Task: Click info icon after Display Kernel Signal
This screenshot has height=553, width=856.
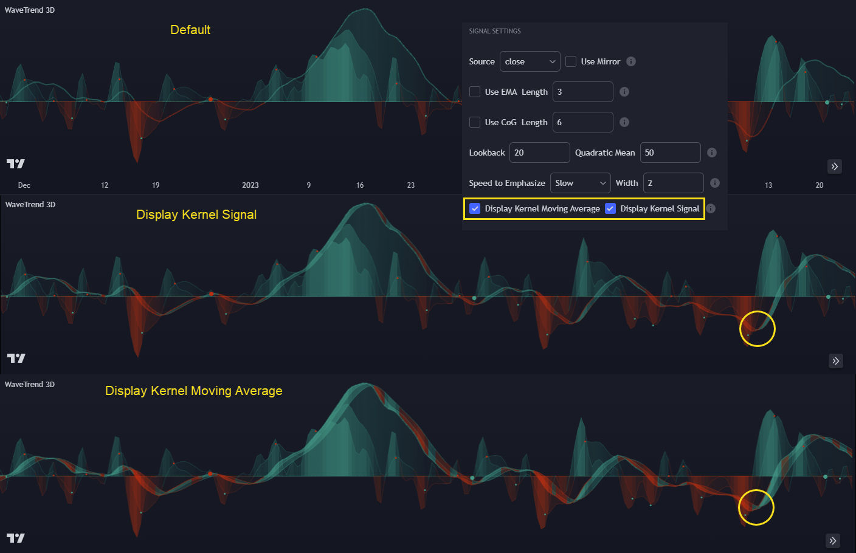Action: click(x=711, y=208)
